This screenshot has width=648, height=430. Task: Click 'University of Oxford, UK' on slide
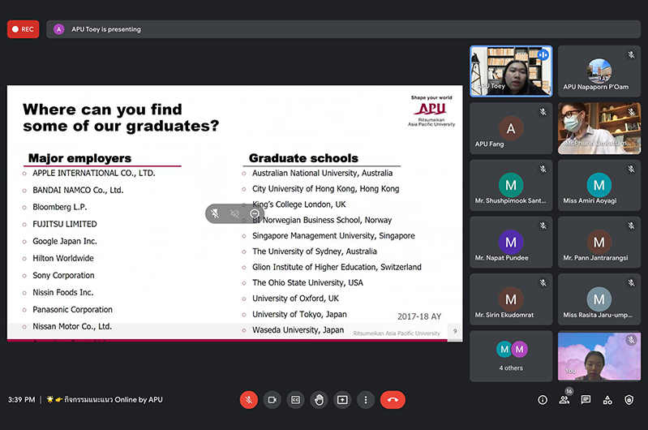tap(295, 298)
